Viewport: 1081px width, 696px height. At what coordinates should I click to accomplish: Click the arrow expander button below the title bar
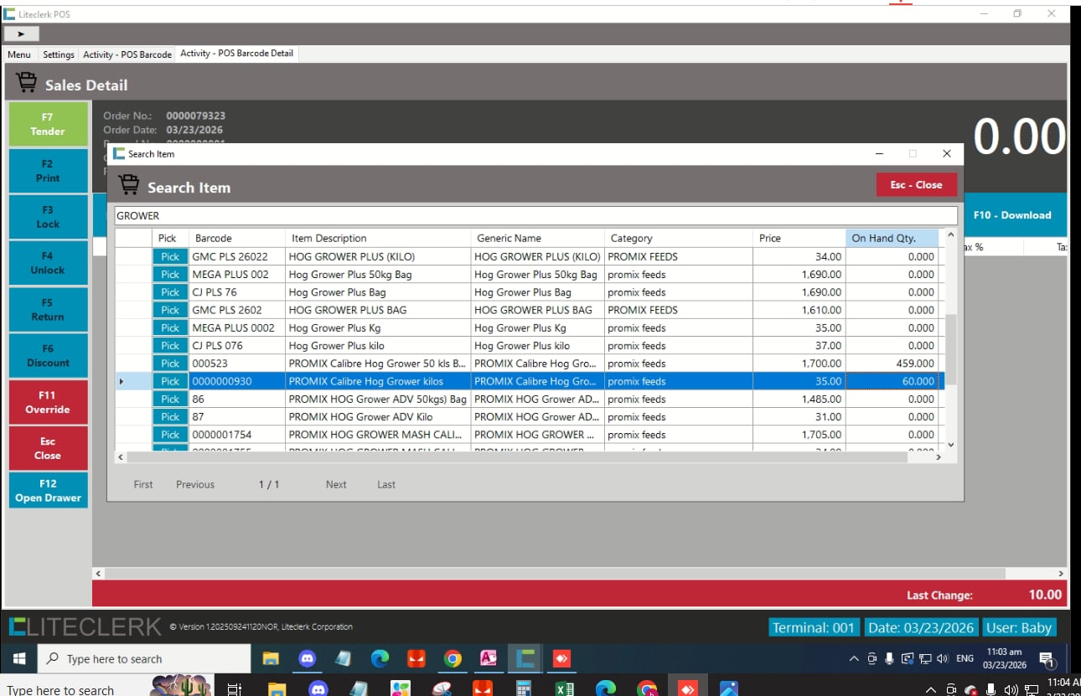(21, 34)
